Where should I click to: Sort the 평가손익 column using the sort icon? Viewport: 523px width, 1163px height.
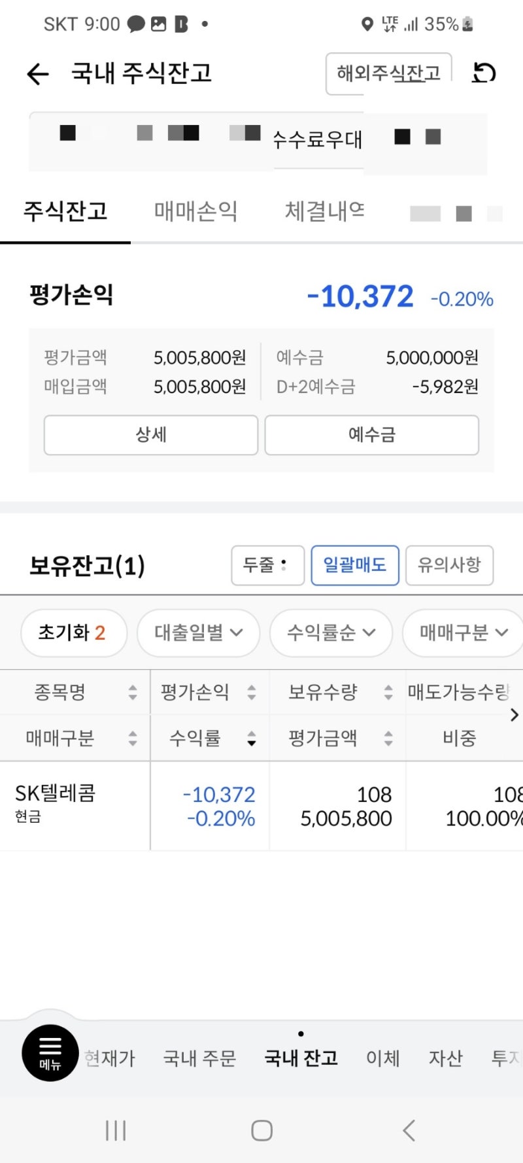coord(250,691)
